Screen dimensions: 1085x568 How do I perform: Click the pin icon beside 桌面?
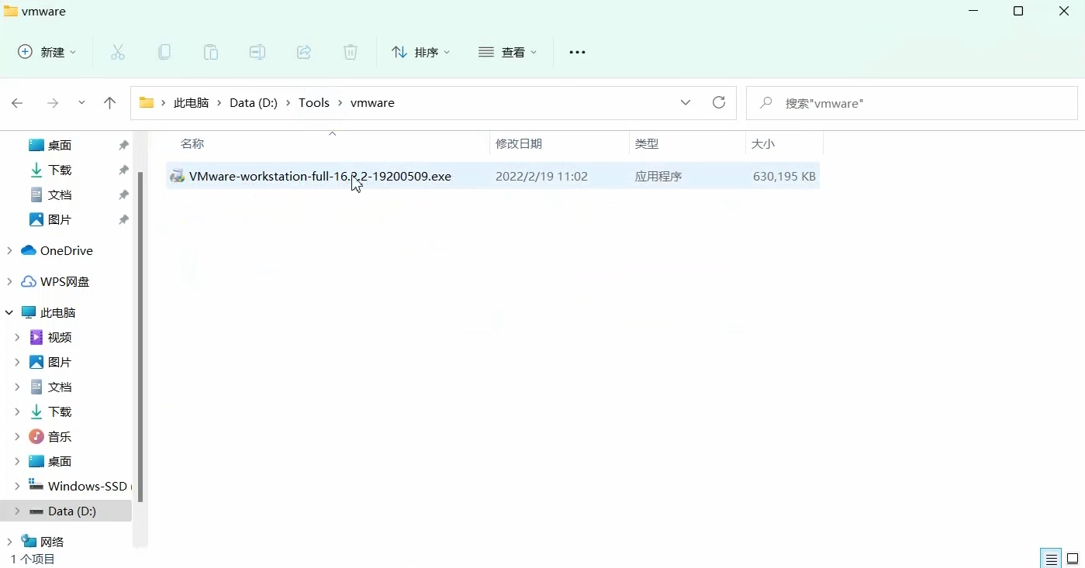123,146
